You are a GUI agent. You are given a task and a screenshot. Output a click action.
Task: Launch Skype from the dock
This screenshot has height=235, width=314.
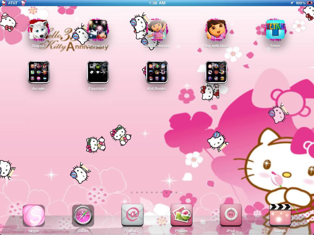(33, 215)
